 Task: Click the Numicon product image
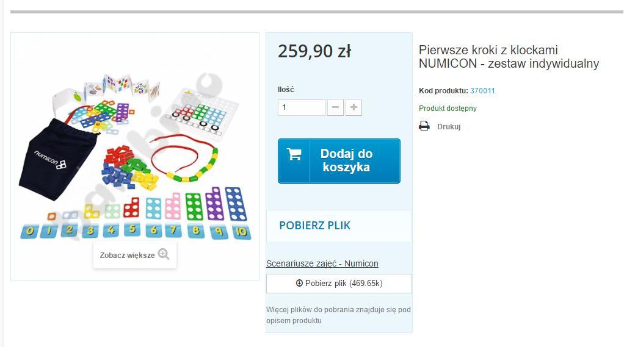[x=135, y=157]
